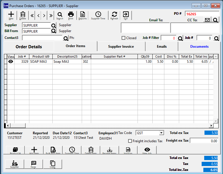Toggle the Closed checkbox
The width and height of the screenshot is (223, 174).
[124, 38]
